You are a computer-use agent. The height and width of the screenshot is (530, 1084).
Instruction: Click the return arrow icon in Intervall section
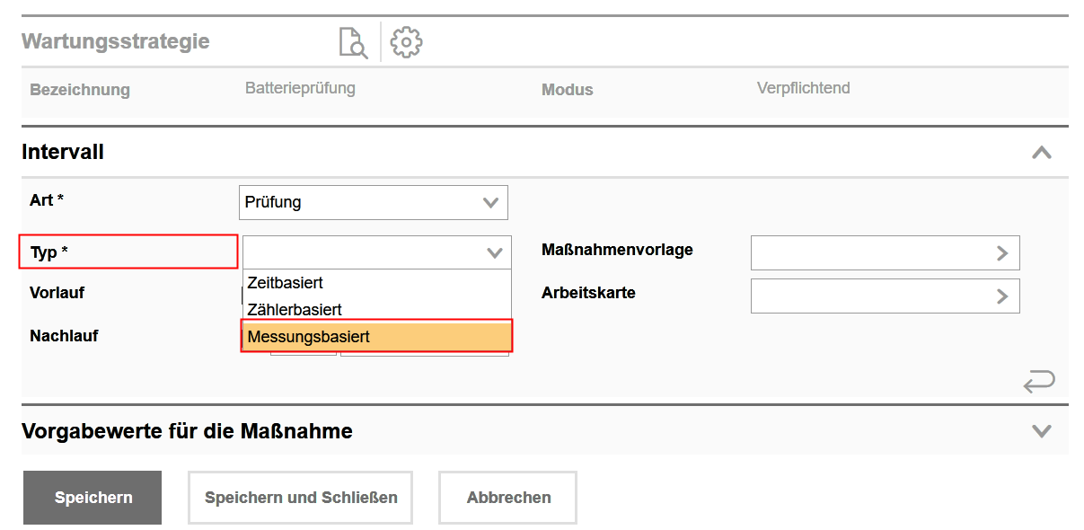[x=1039, y=382]
